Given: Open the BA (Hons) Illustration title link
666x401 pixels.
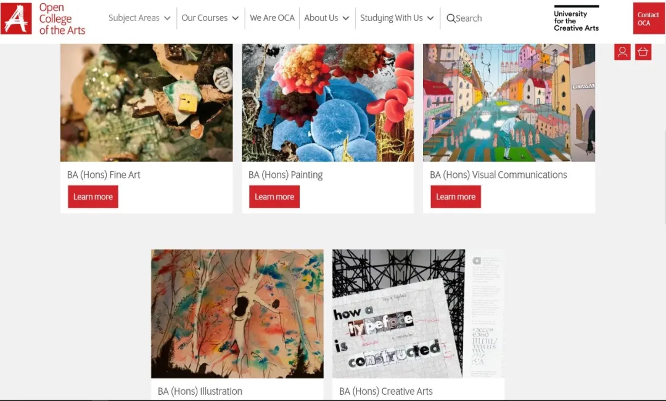Looking at the screenshot, I should point(200,391).
